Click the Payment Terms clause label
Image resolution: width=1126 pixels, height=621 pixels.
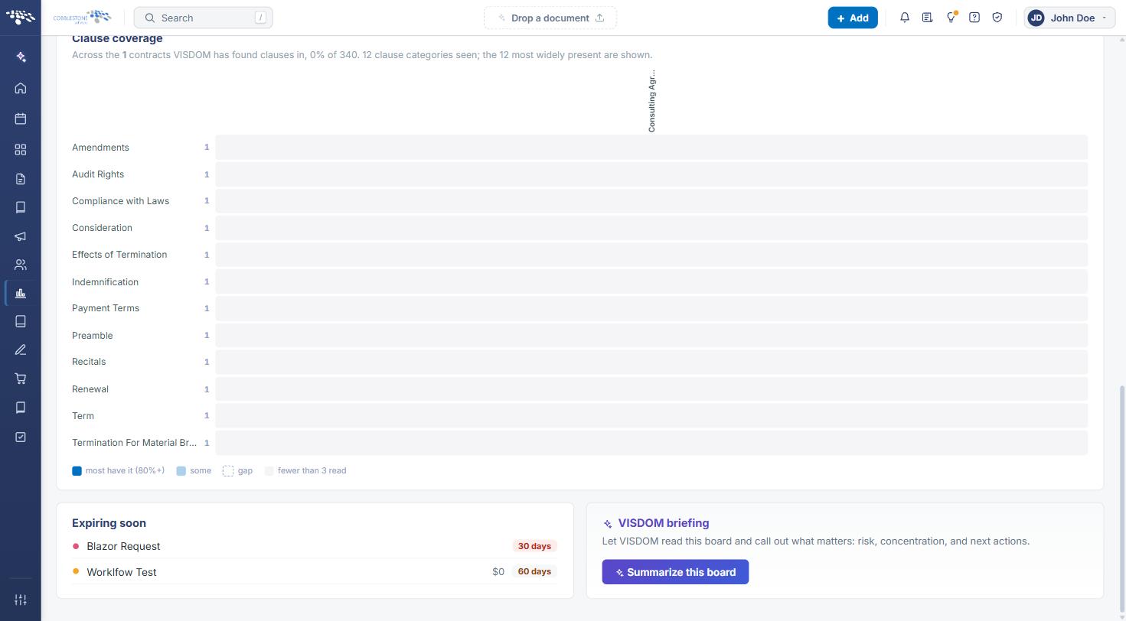coord(106,308)
